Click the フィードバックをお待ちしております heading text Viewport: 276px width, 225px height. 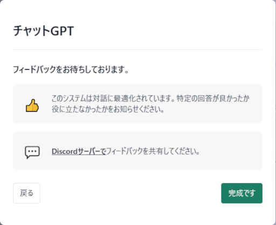[71, 70]
